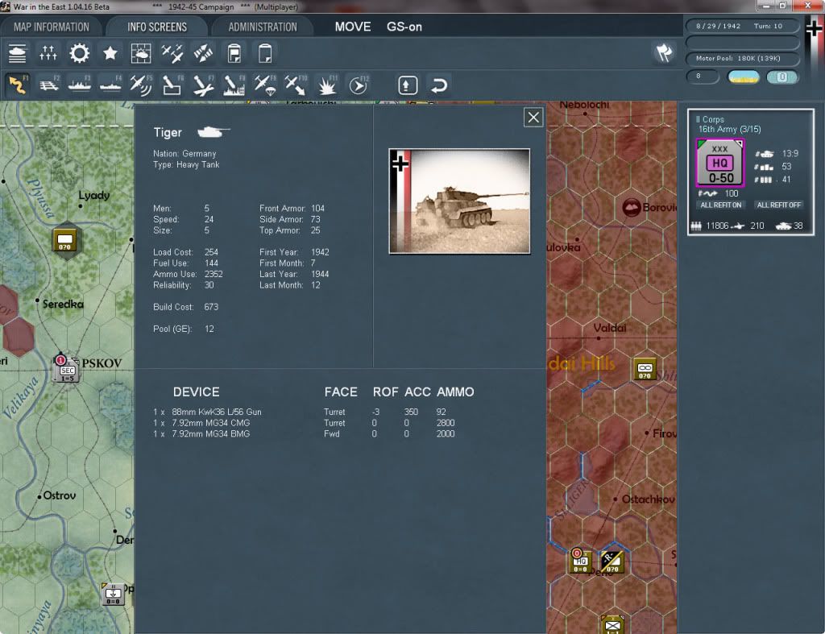Click the GS-on status label
The height and width of the screenshot is (634, 825).
pos(404,27)
